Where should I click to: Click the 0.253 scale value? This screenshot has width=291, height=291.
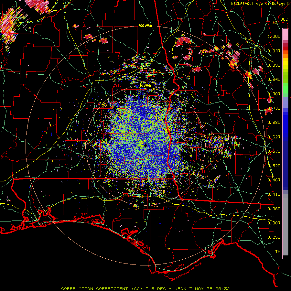pyautogui.click(x=274, y=237)
